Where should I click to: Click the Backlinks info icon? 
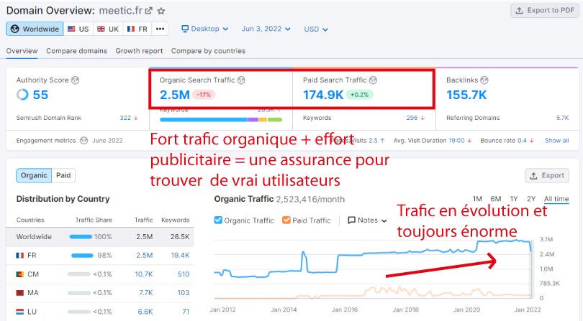pos(484,80)
